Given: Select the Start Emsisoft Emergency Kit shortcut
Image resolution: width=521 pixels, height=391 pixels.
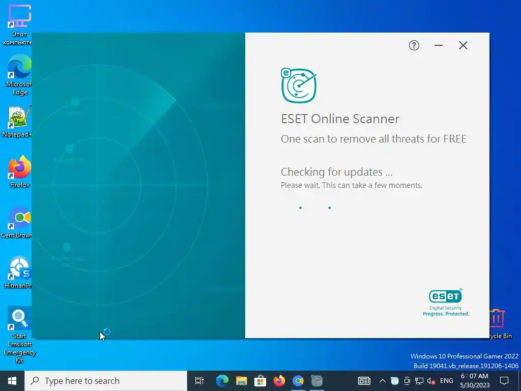Looking at the screenshot, I should (x=19, y=335).
